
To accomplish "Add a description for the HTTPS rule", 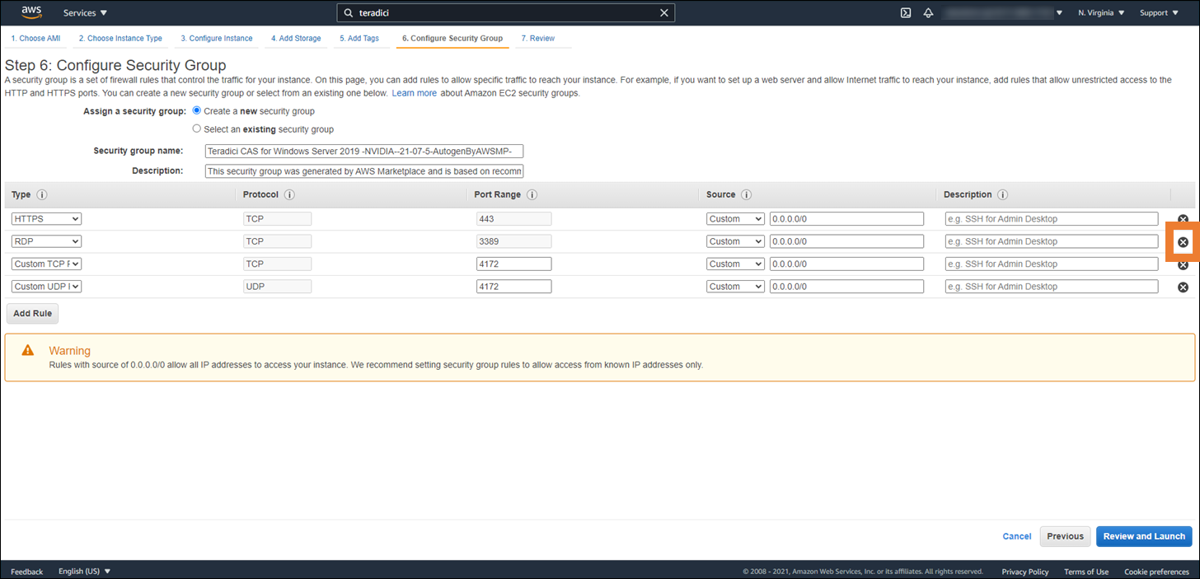I will pyautogui.click(x=1052, y=219).
